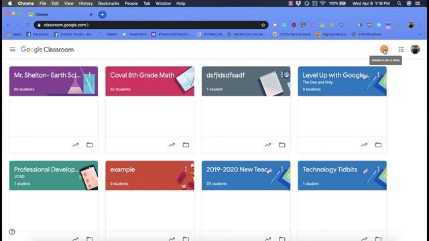Reload the page
This screenshot has height=241, width=429.
(x=27, y=25)
